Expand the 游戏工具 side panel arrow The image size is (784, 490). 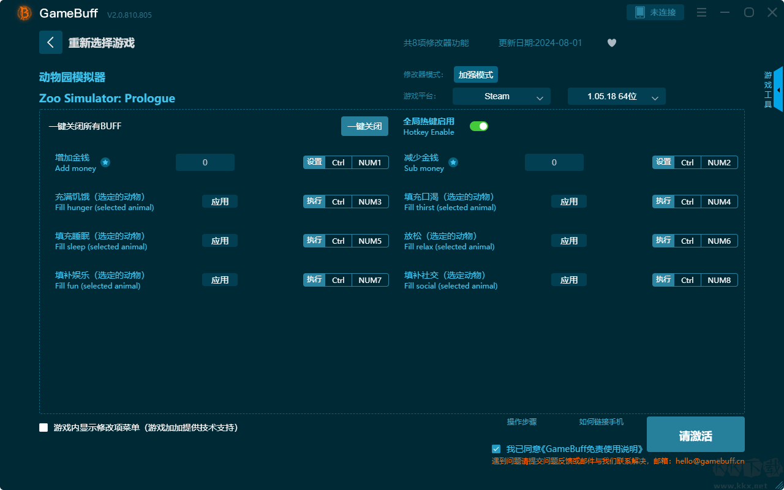(x=778, y=89)
